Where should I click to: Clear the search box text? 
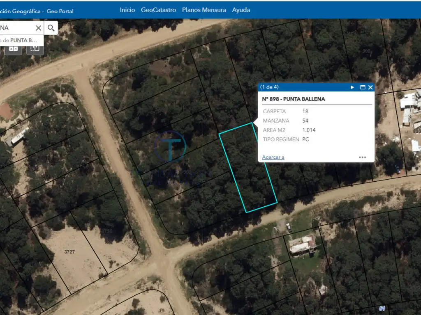click(38, 28)
